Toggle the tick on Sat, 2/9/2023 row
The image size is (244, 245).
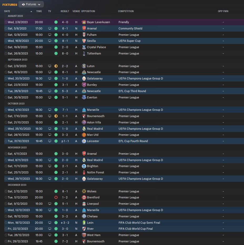pyautogui.click(x=6, y=66)
